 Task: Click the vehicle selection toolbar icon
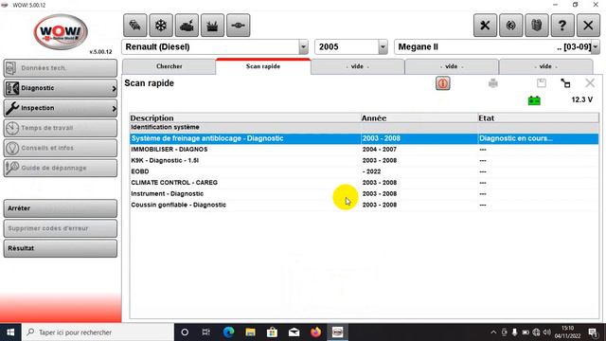tap(134, 26)
